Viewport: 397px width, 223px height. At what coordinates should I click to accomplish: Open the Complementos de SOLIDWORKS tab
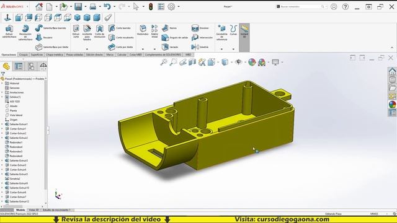(x=163, y=55)
